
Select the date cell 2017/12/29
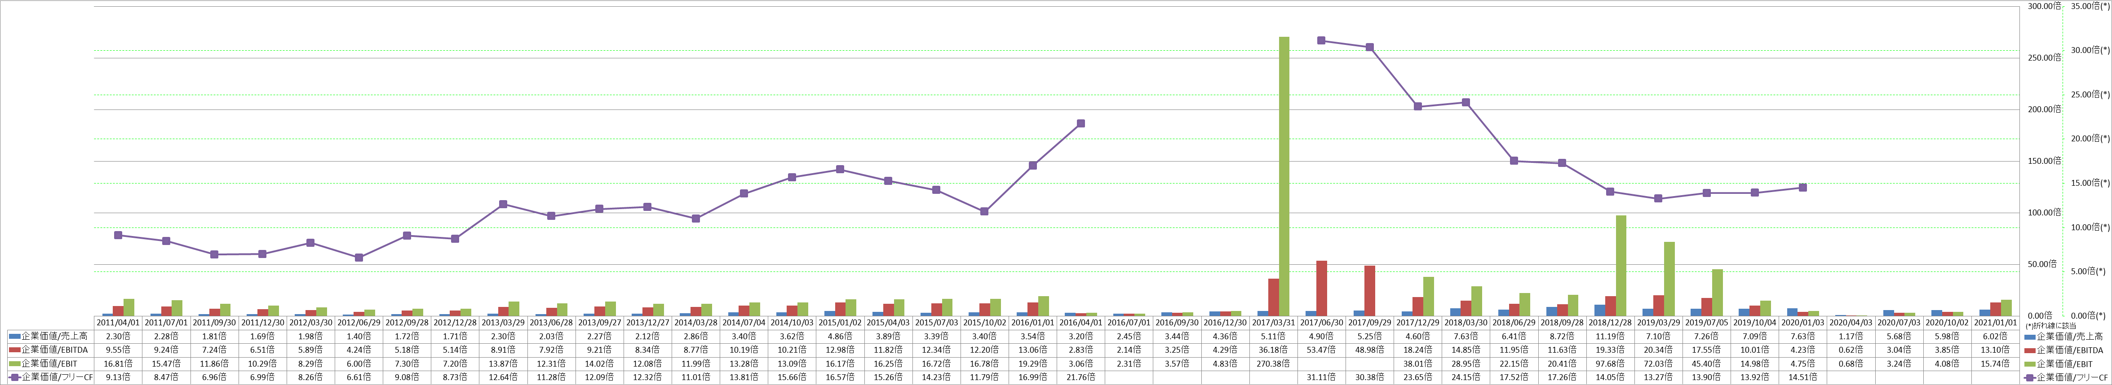coord(1417,323)
